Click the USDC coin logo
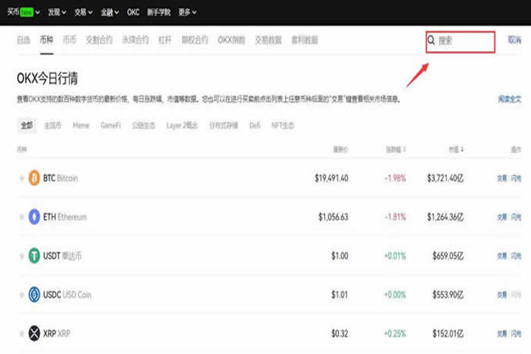The width and height of the screenshot is (531, 354). coord(34,294)
